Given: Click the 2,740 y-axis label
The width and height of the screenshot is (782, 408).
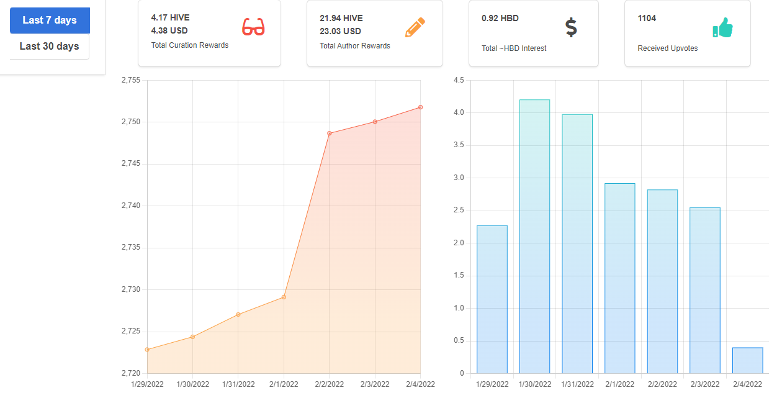Looking at the screenshot, I should [130, 206].
